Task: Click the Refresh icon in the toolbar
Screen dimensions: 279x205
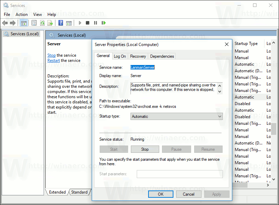Action: [x=42, y=23]
